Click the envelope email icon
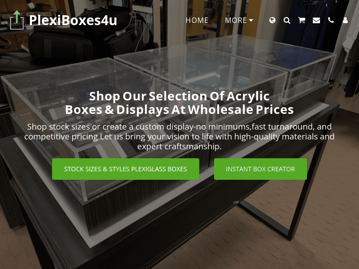Screen dimensions: 359x269 point(316,20)
